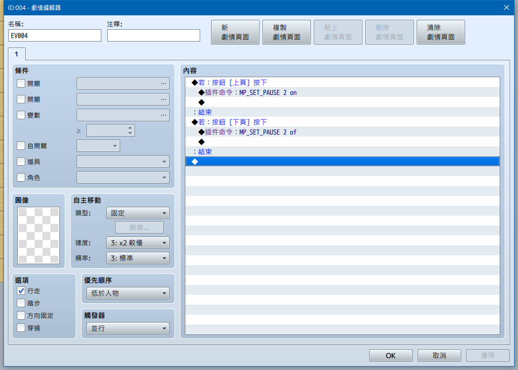Open the 角色 actor dropdown

pyautogui.click(x=123, y=178)
